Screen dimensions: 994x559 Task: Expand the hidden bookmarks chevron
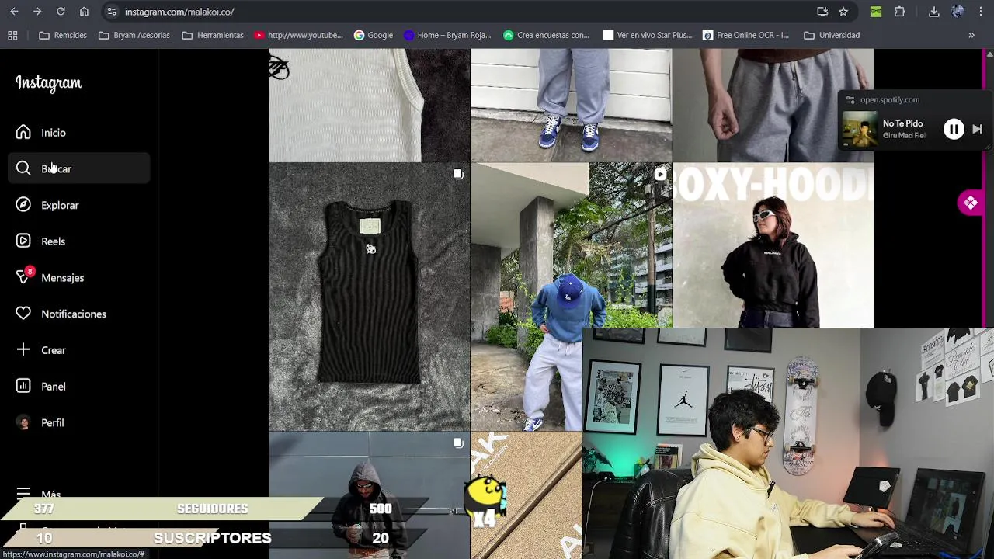pos(971,35)
